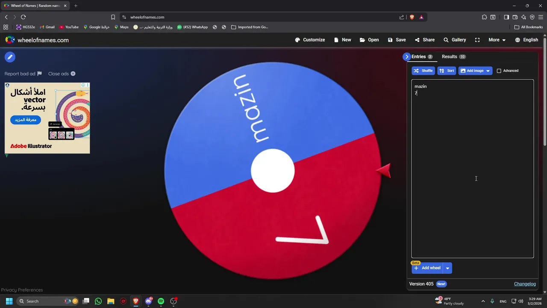Open the Add image dropdown

(475, 71)
